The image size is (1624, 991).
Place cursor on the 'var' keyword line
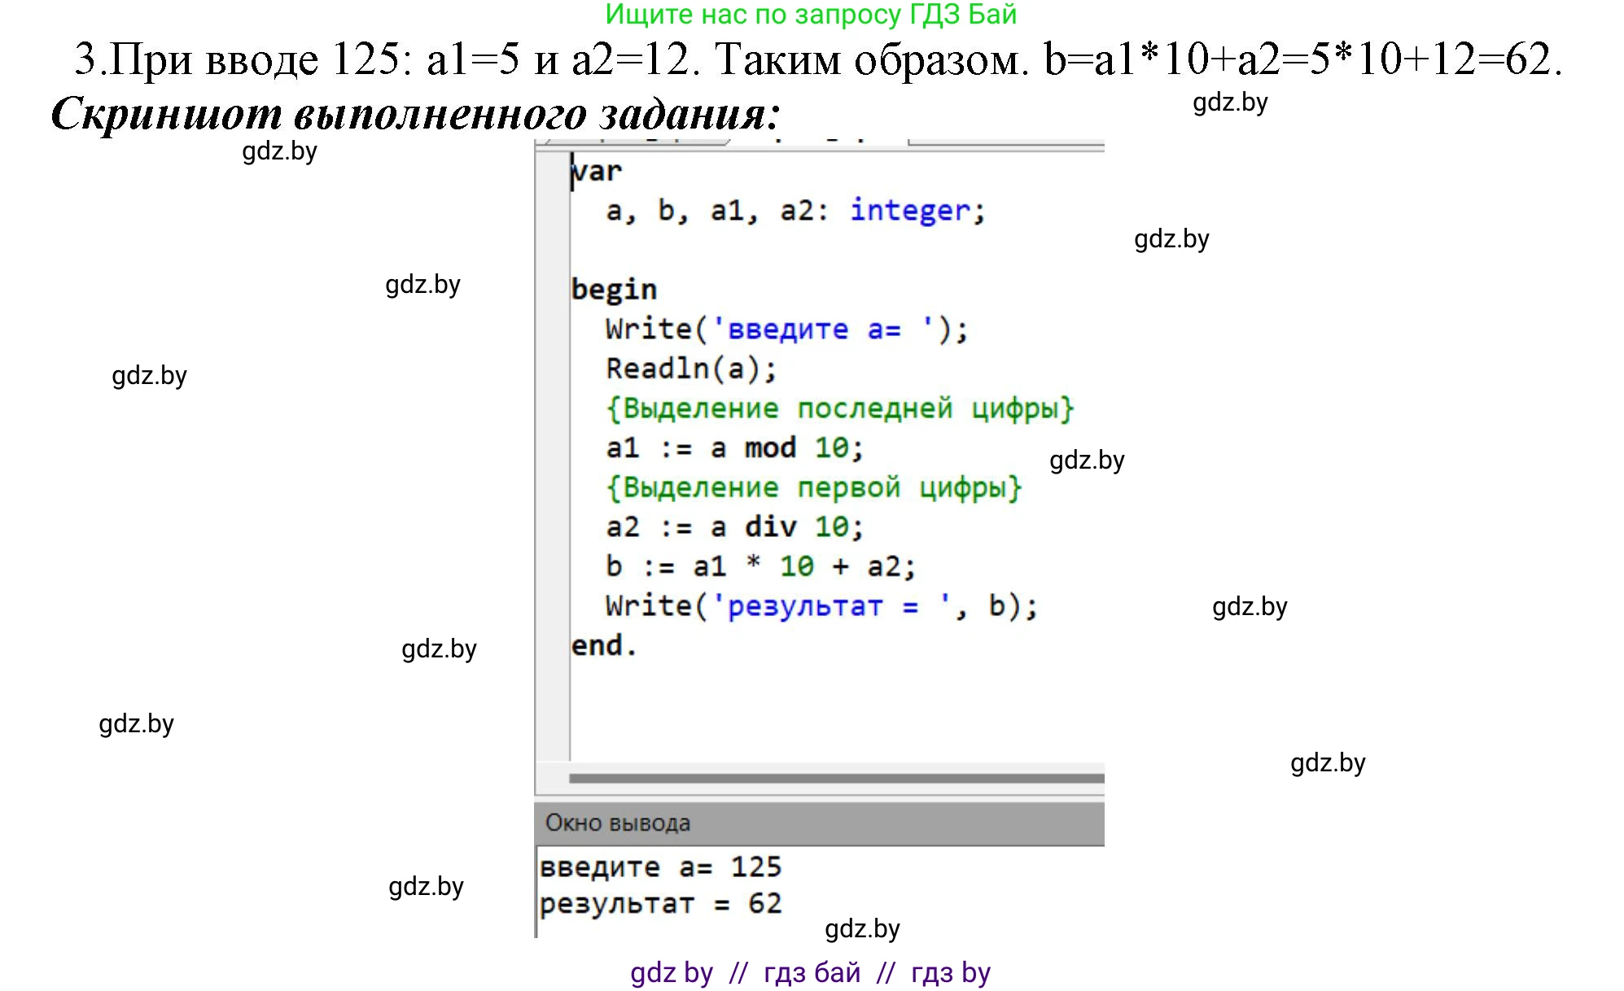coord(597,172)
